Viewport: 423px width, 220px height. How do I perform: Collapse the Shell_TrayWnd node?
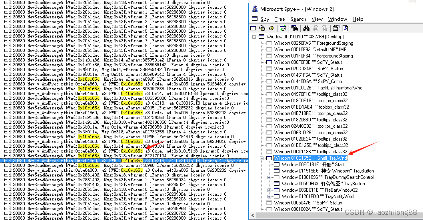point(261,158)
